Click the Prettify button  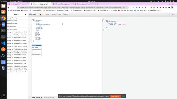click(x=47, y=14)
